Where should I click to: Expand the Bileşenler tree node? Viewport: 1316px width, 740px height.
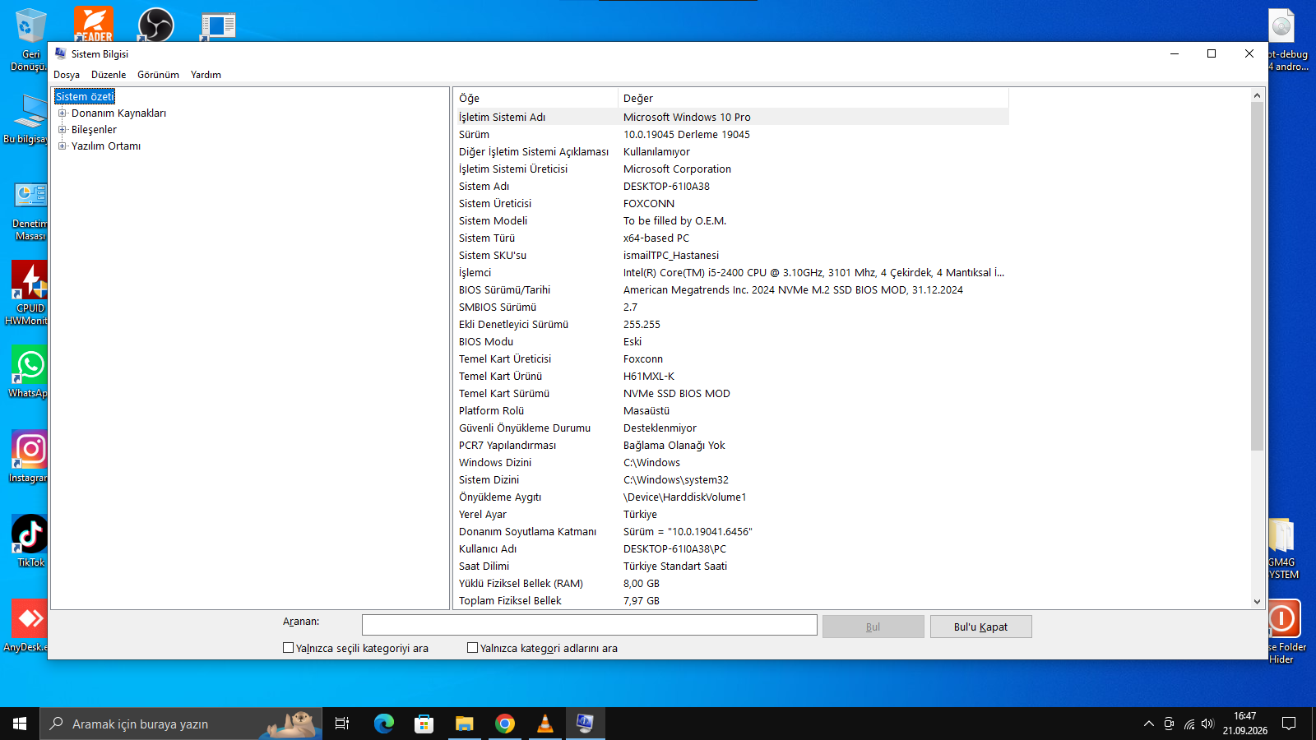pos(62,130)
